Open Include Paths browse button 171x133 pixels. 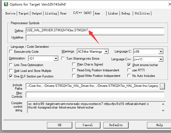(x=162, y=86)
